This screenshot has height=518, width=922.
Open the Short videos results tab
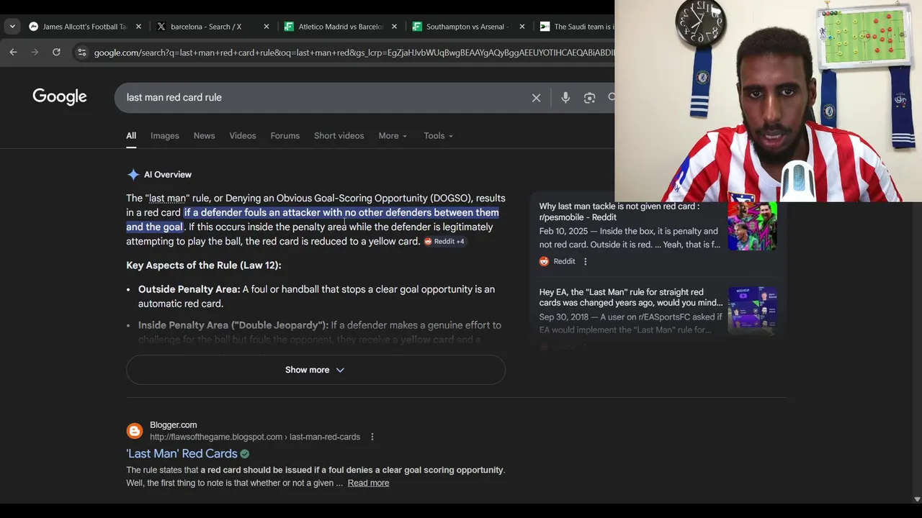(339, 135)
